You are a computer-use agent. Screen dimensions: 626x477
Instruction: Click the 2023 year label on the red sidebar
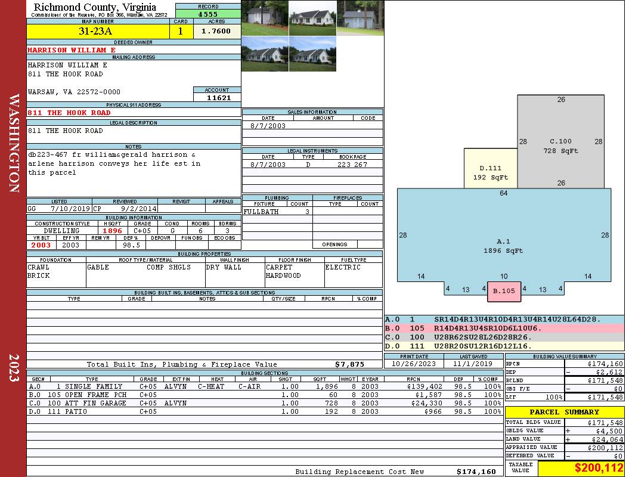click(x=14, y=367)
